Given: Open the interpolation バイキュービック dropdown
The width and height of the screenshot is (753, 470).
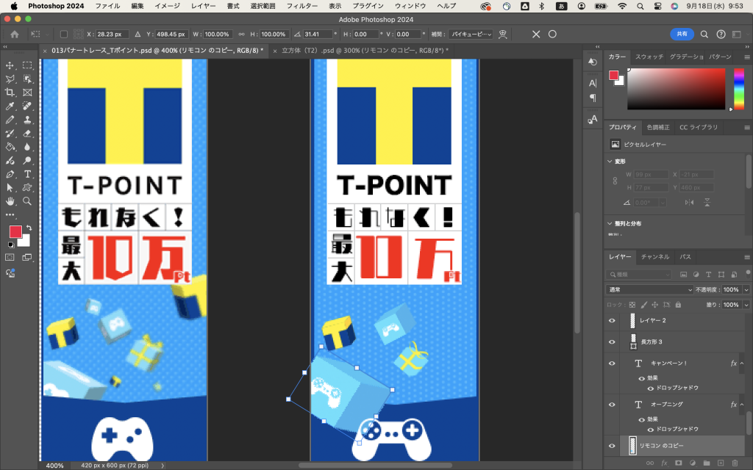Looking at the screenshot, I should 471,34.
